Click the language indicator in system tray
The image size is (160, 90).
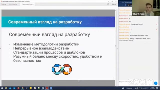click(x=148, y=88)
